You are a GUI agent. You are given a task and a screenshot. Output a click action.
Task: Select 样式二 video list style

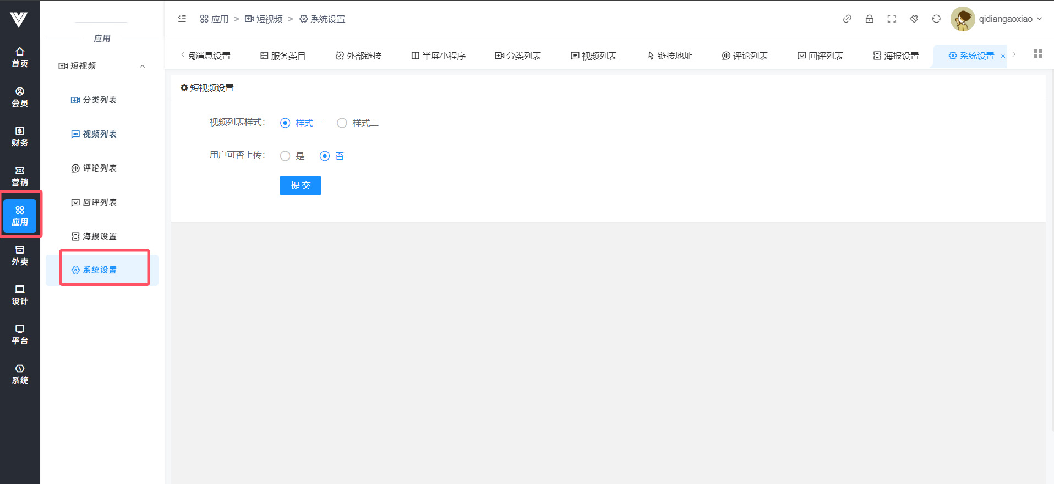[342, 123]
